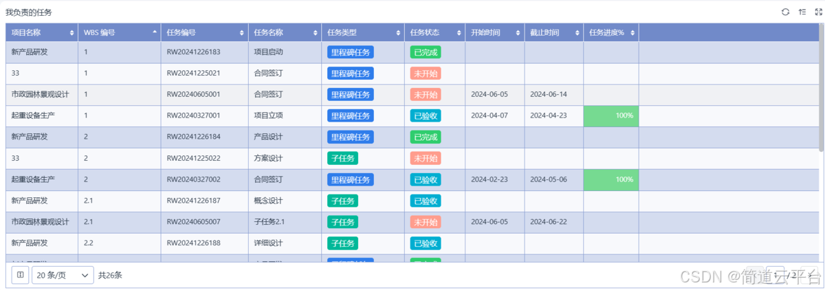The height and width of the screenshot is (290, 825).
Task: Sort by WBS 编号 column arrow
Action: tap(155, 33)
